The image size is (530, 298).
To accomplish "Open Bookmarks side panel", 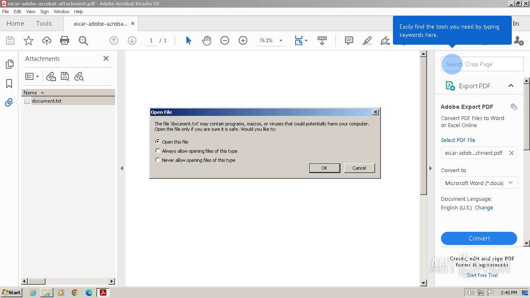I will pos(9,83).
